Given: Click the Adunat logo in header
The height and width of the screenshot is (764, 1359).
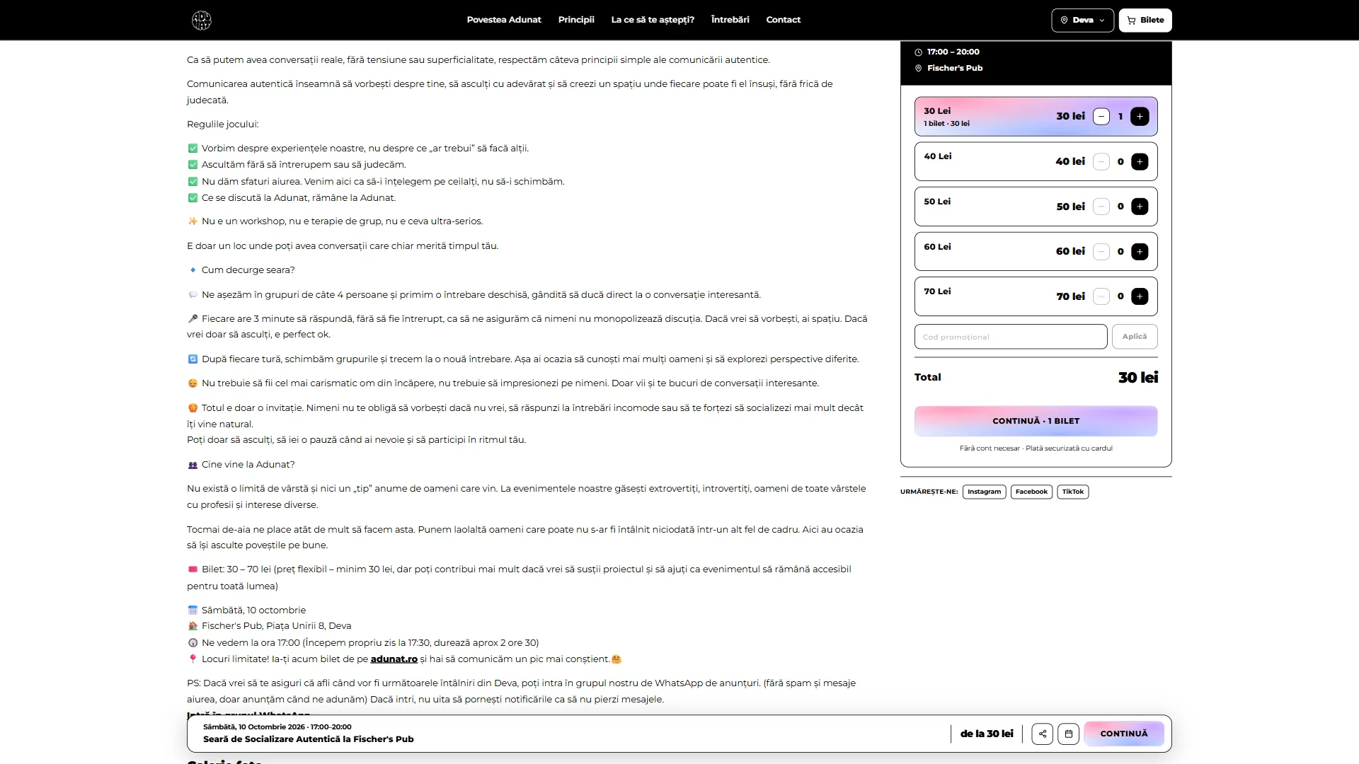Looking at the screenshot, I should (x=202, y=20).
